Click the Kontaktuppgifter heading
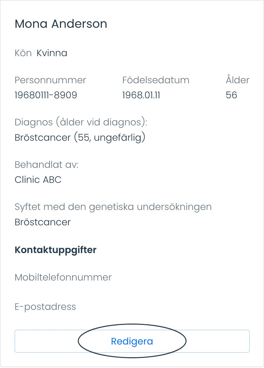 55,250
